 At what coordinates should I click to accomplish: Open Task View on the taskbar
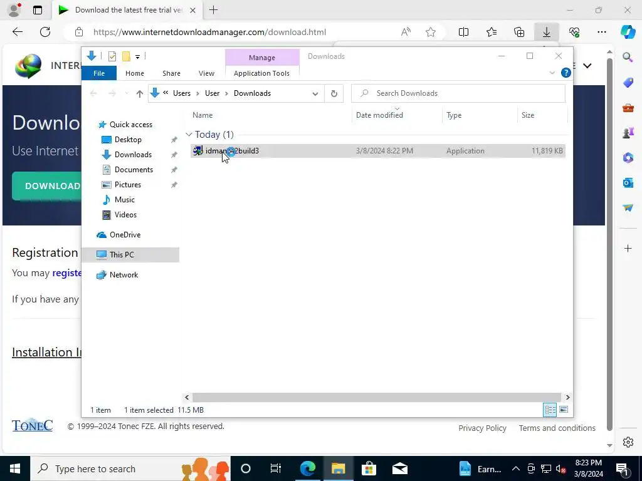pyautogui.click(x=276, y=468)
